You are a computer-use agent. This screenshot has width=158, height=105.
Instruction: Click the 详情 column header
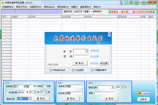point(145,17)
